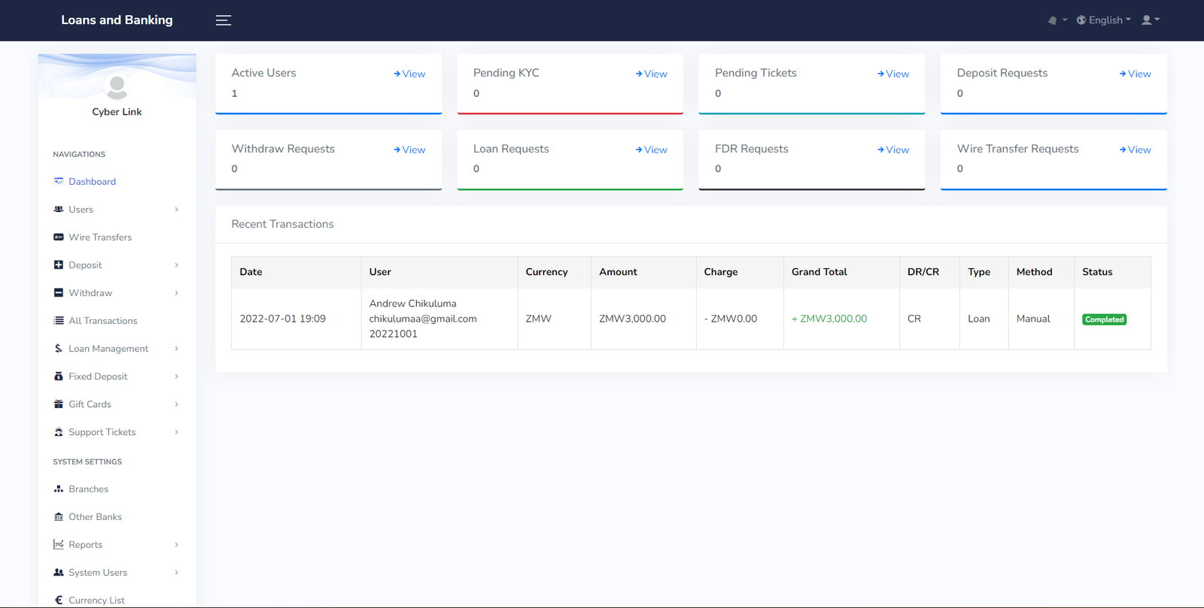Open the user profile menu icon
The image size is (1204, 608).
[x=1150, y=20]
